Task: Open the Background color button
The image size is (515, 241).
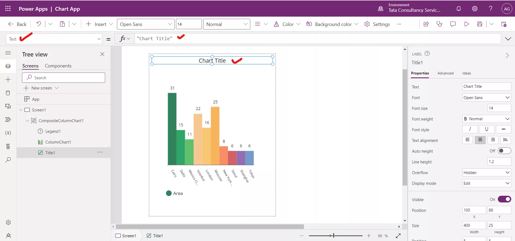Action: pos(332,24)
